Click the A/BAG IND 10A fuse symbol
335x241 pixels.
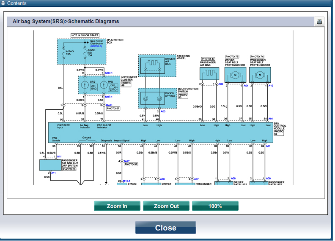[85, 52]
